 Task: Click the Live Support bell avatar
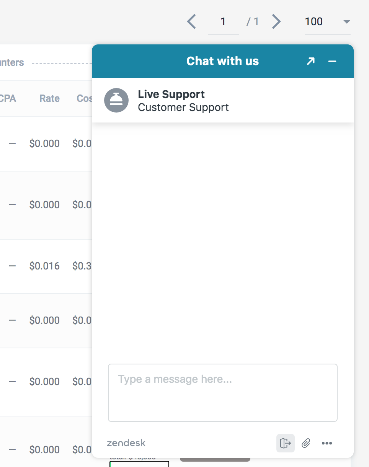tap(116, 100)
